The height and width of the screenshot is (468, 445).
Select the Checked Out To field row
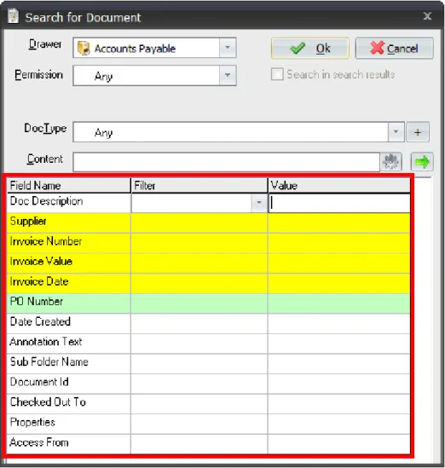(208, 404)
